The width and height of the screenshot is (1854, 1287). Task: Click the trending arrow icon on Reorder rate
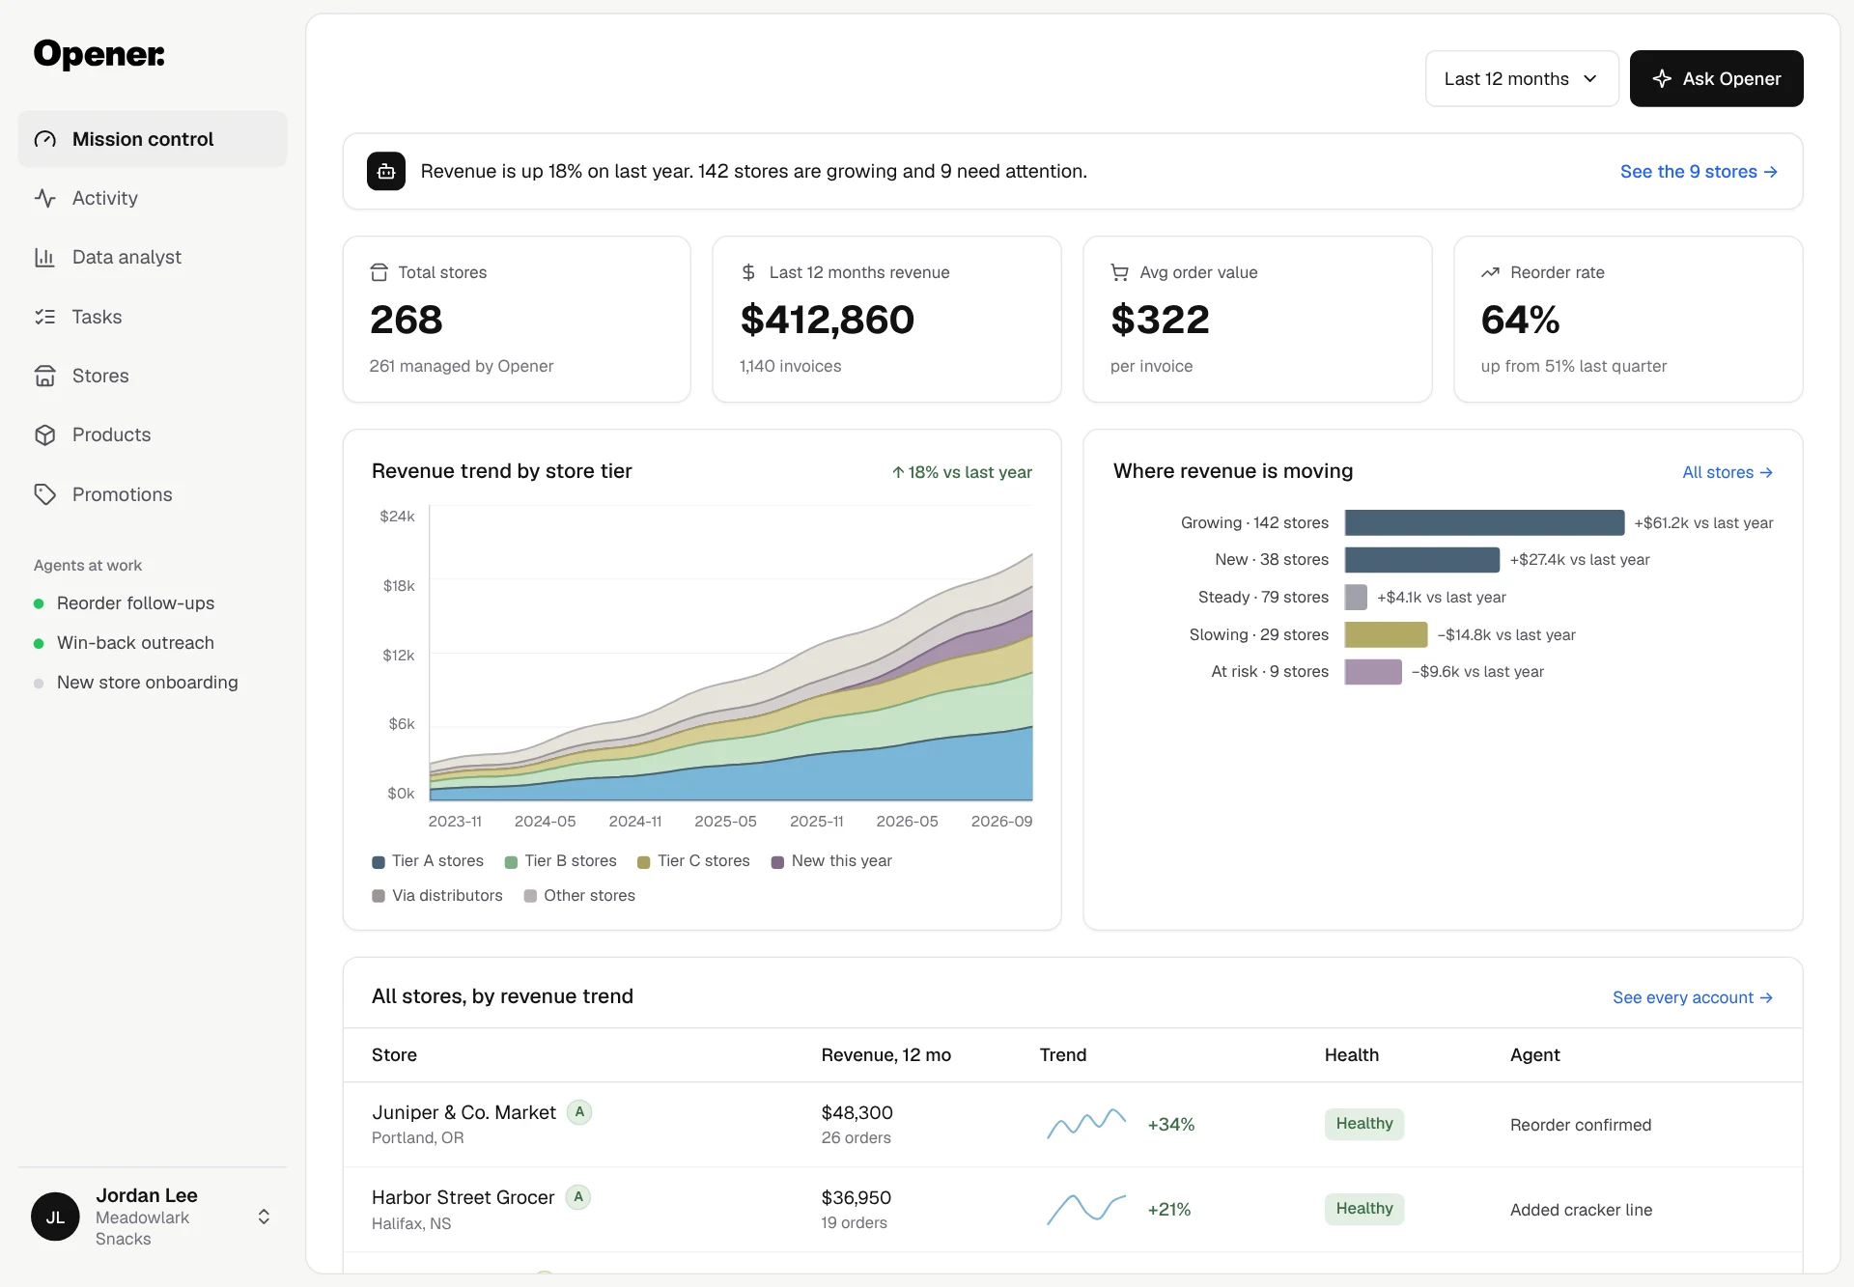point(1491,272)
